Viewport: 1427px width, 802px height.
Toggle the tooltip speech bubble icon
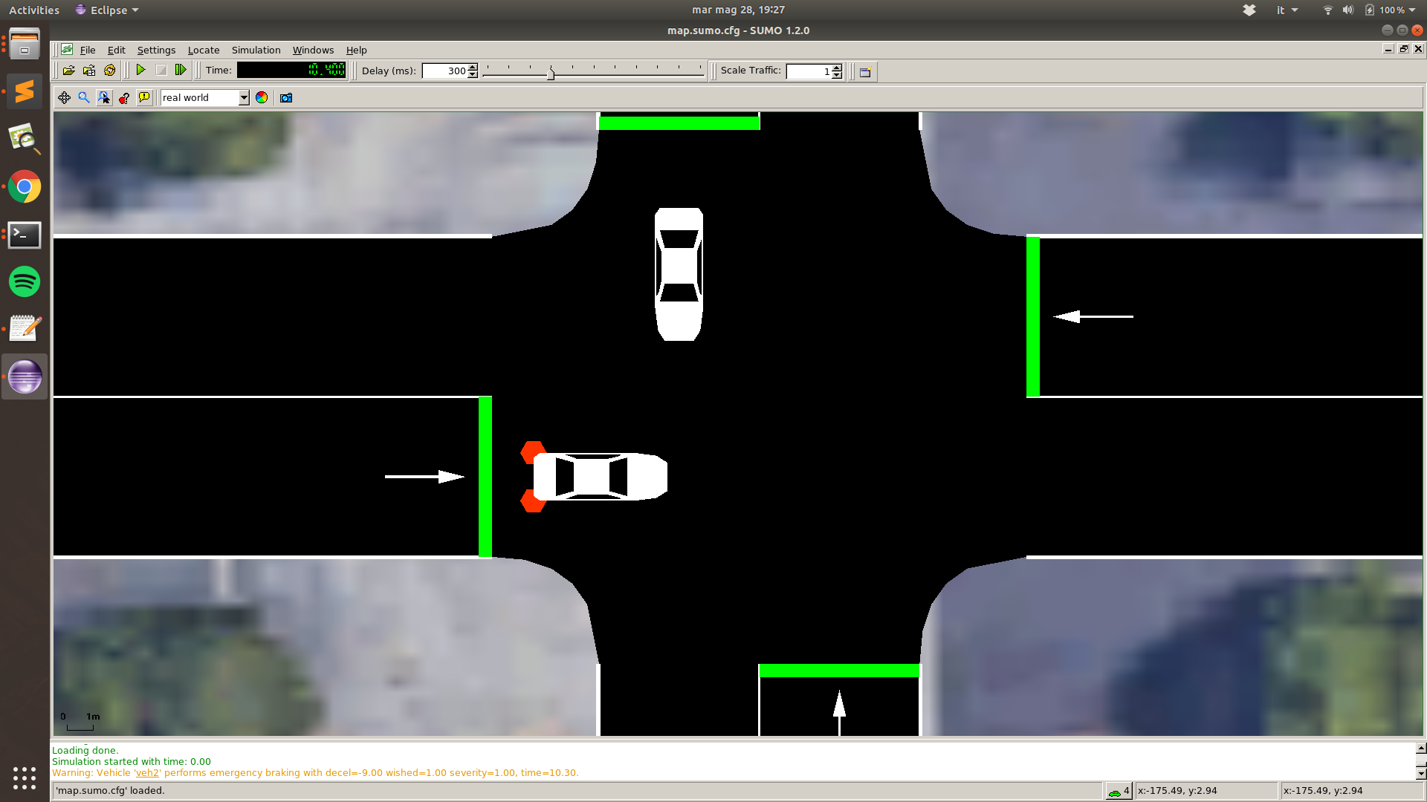[144, 98]
